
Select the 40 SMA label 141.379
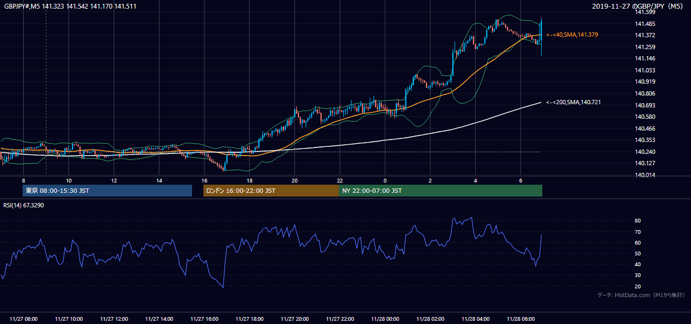(572, 35)
